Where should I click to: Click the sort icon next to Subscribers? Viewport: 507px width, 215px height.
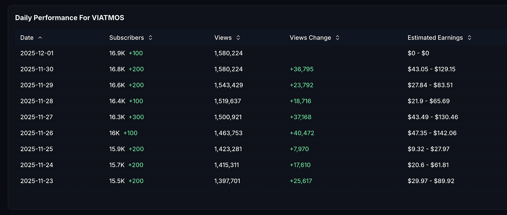[150, 38]
